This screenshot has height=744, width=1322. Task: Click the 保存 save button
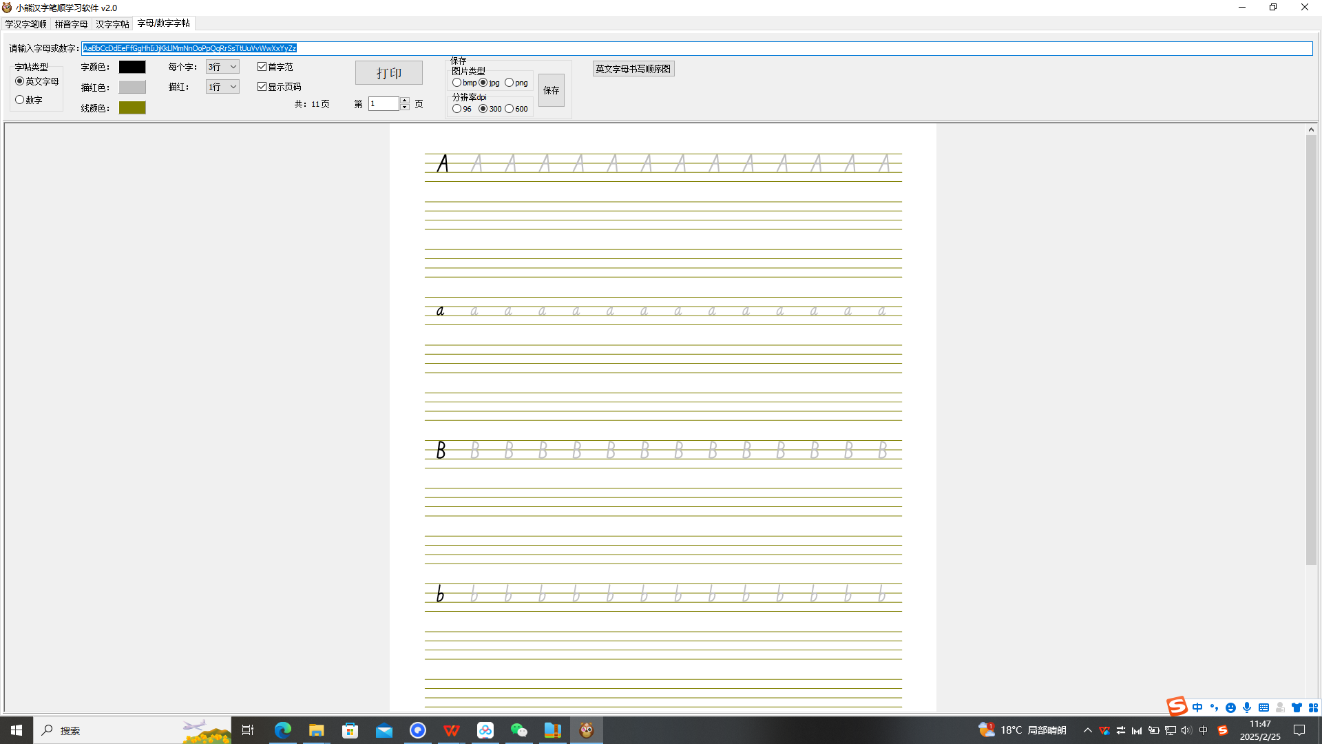click(x=552, y=90)
